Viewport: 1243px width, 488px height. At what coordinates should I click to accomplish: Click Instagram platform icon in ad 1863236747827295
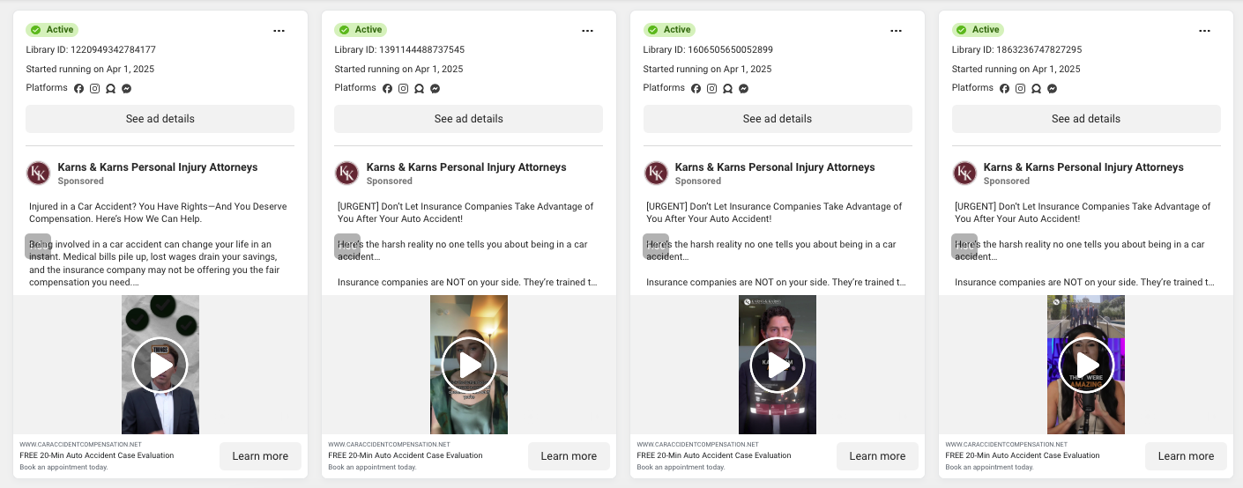1020,89
